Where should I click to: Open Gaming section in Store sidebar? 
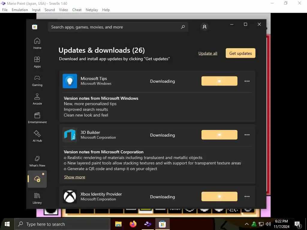tap(37, 81)
